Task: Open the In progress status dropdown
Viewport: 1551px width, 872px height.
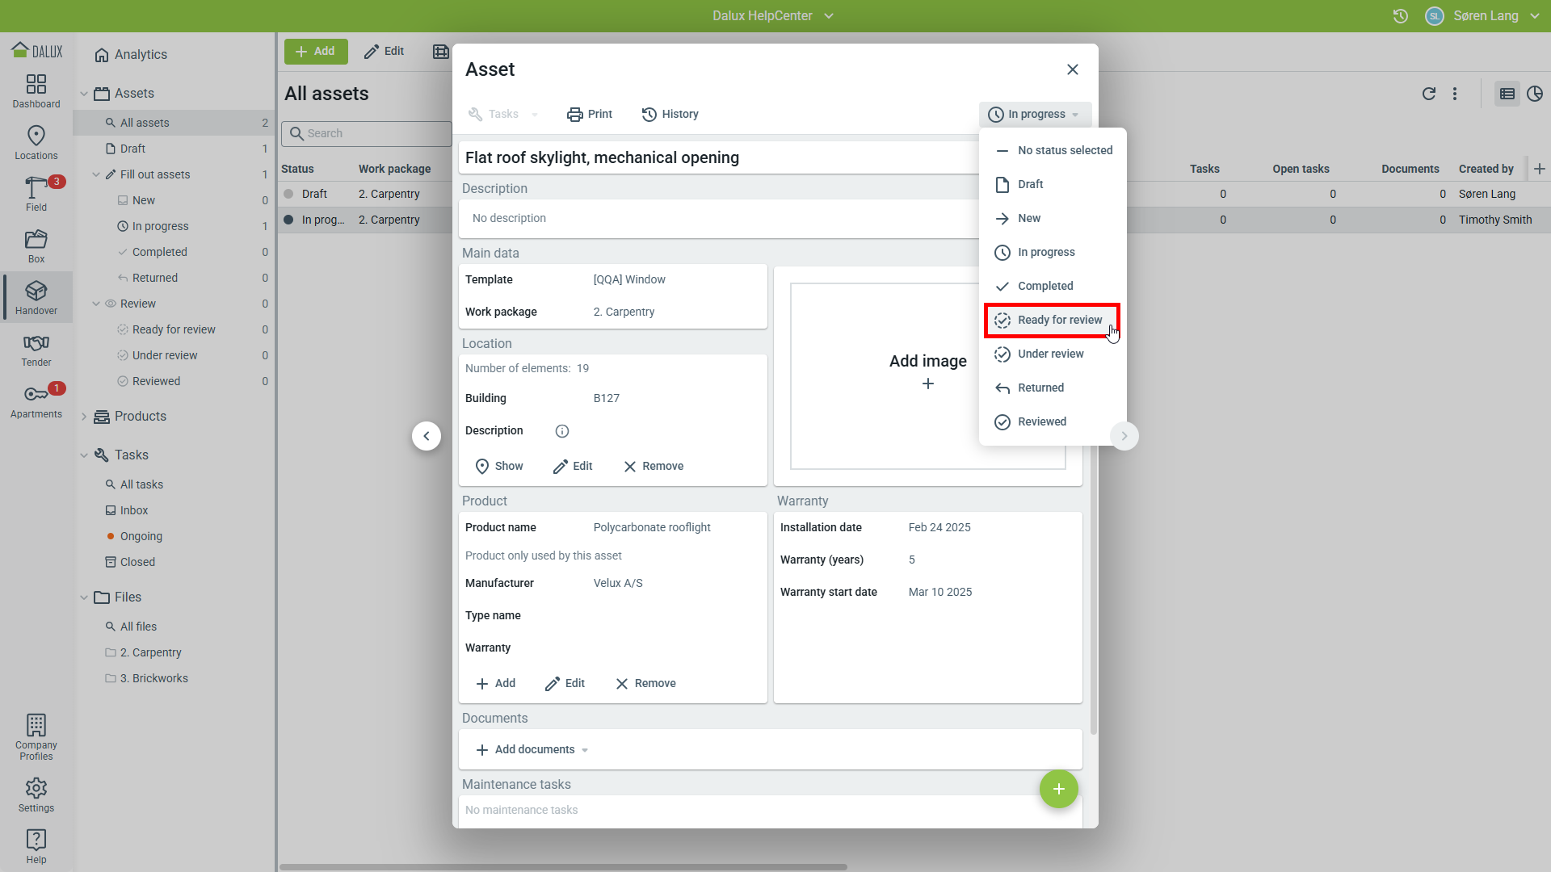Action: [1035, 115]
